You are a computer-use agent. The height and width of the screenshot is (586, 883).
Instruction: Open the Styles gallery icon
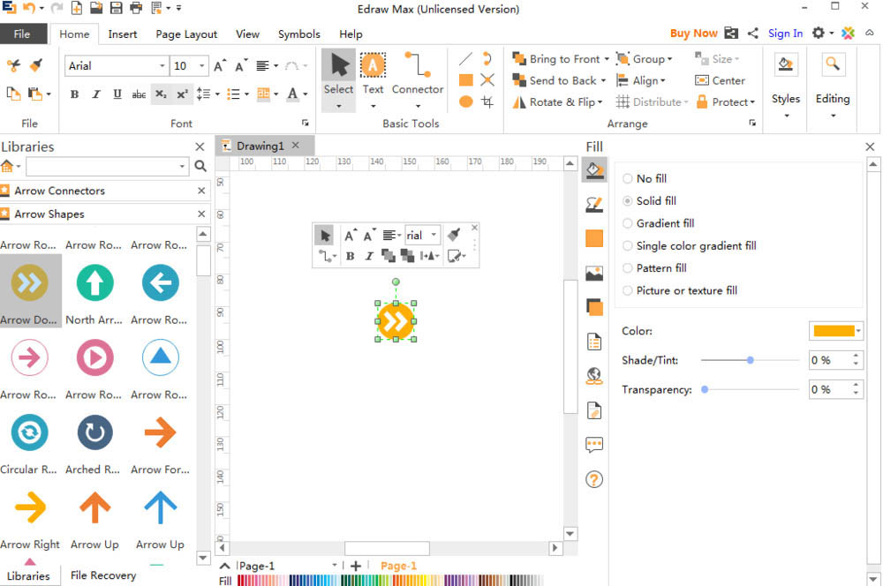(x=785, y=64)
